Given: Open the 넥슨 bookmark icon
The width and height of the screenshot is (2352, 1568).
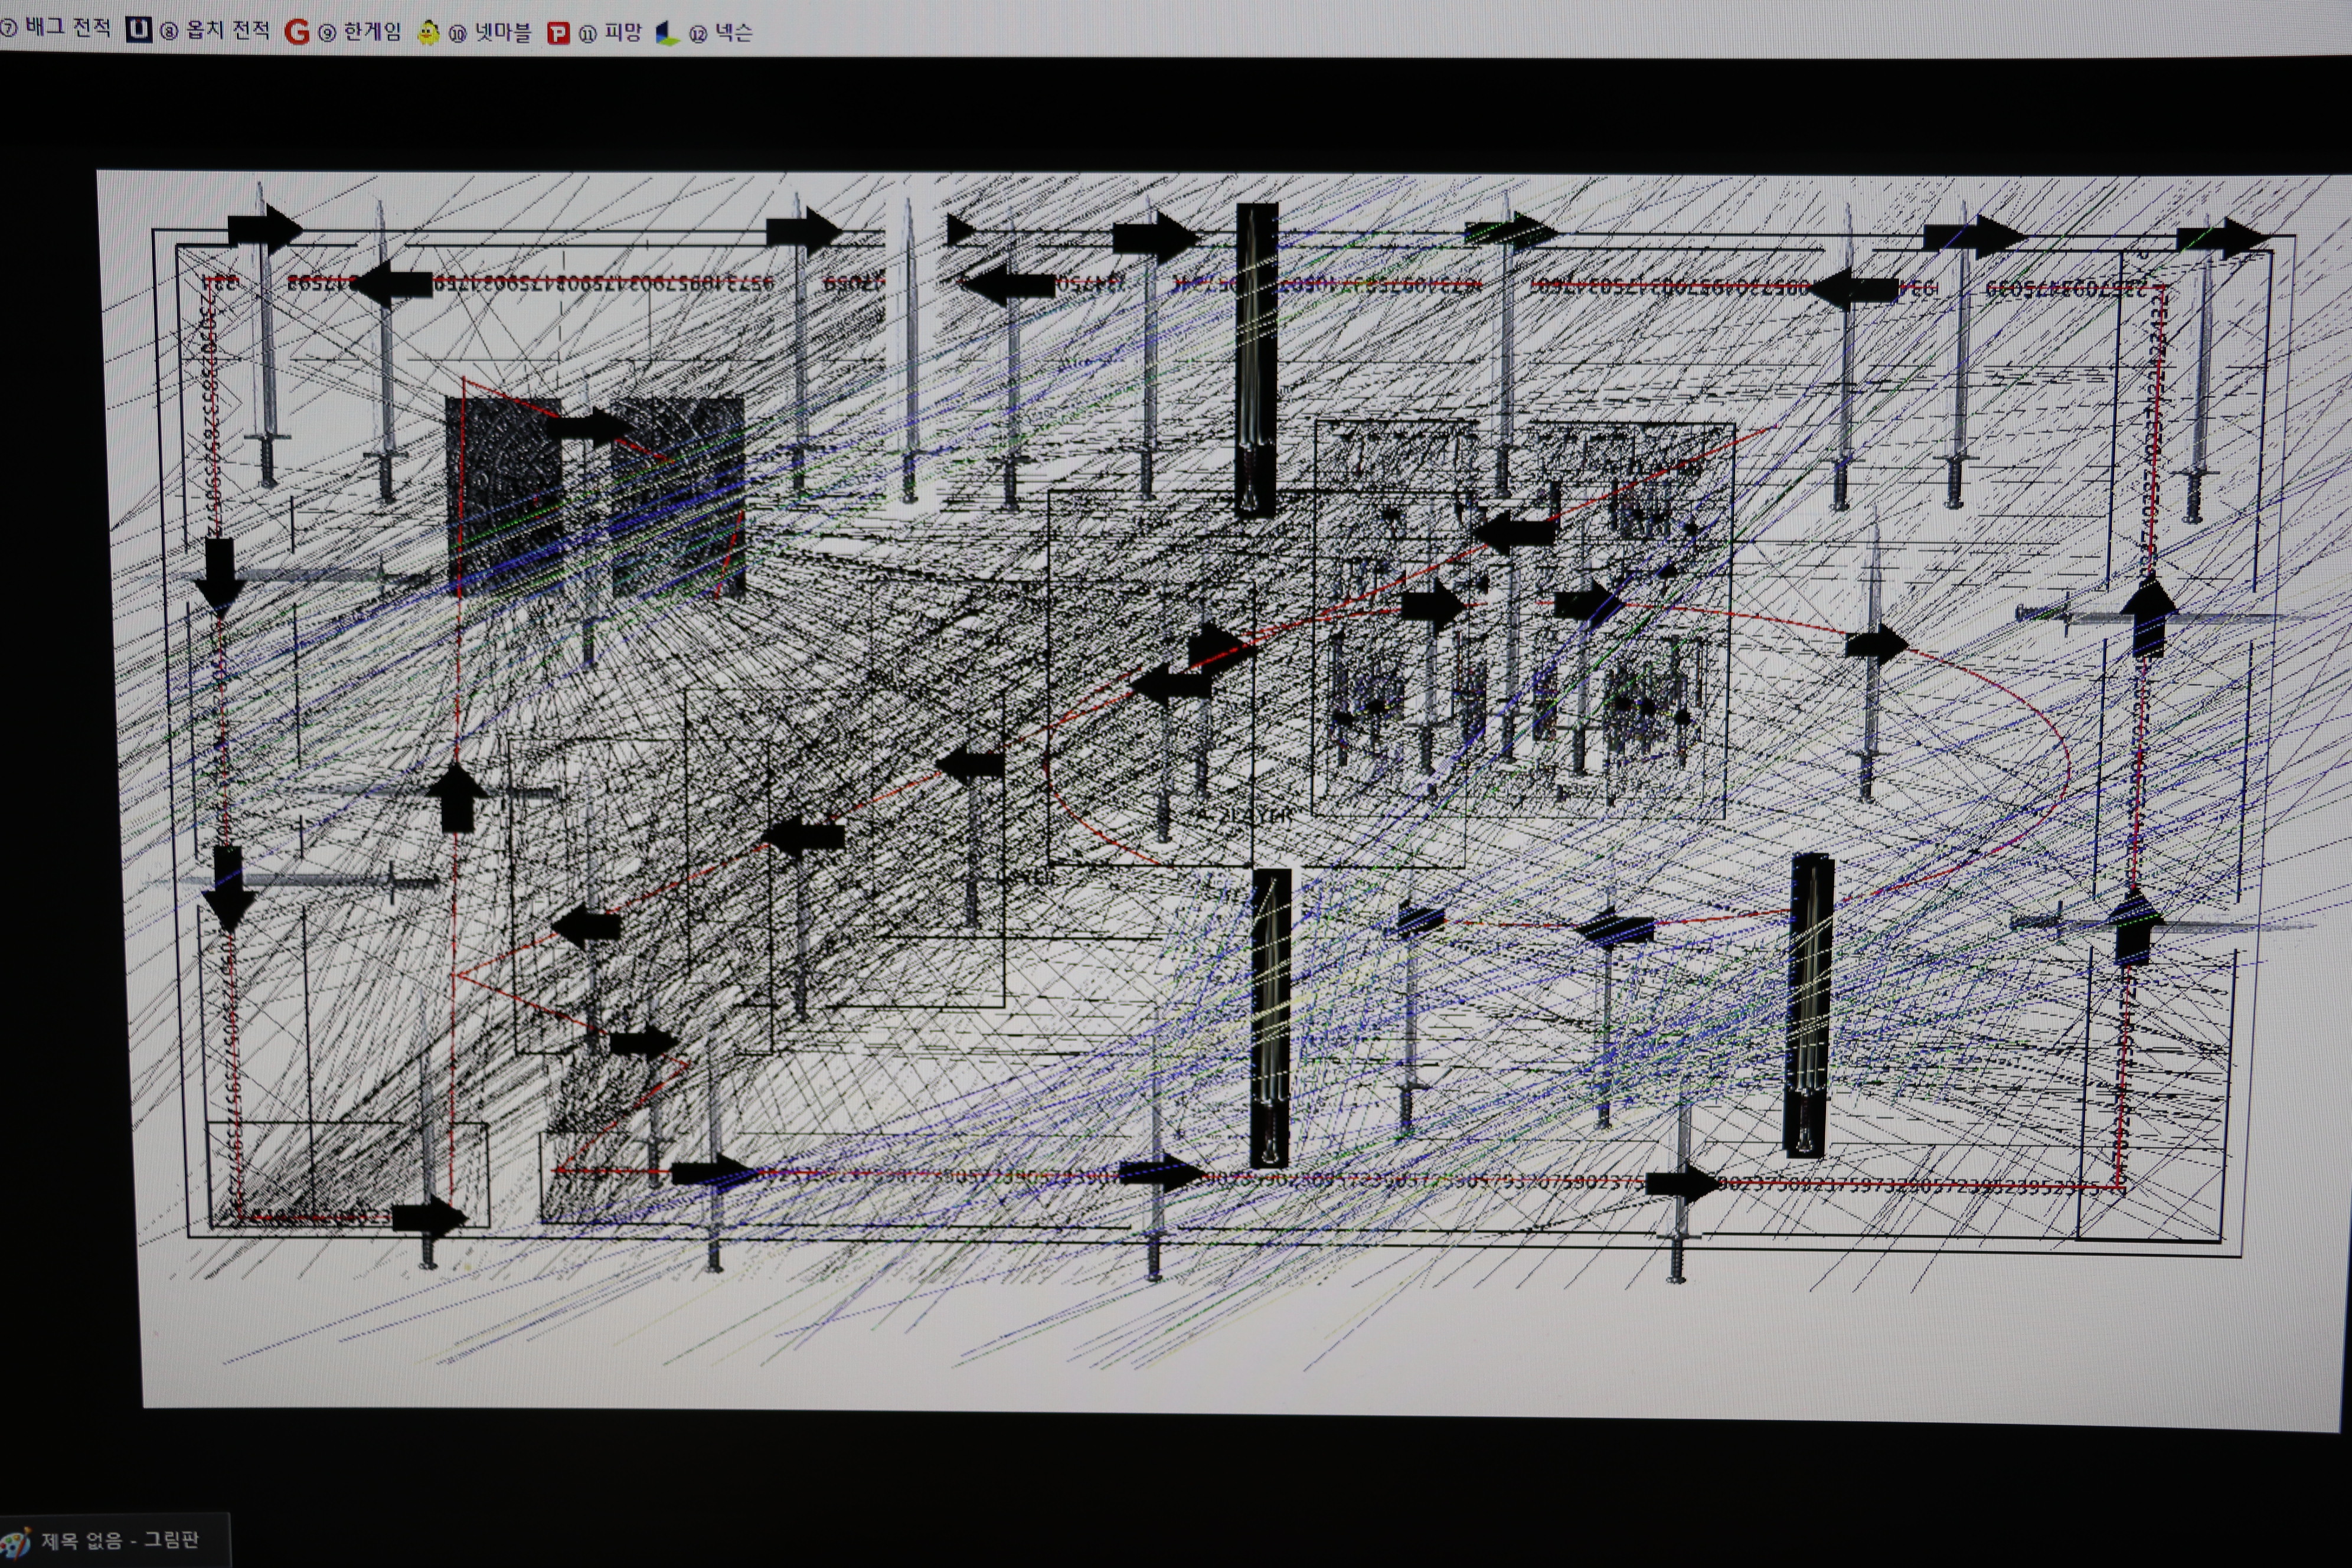Looking at the screenshot, I should (667, 34).
